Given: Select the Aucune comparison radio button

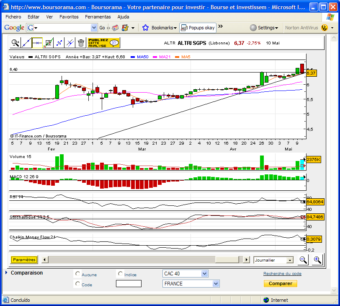Looking at the screenshot, I should (77, 274).
